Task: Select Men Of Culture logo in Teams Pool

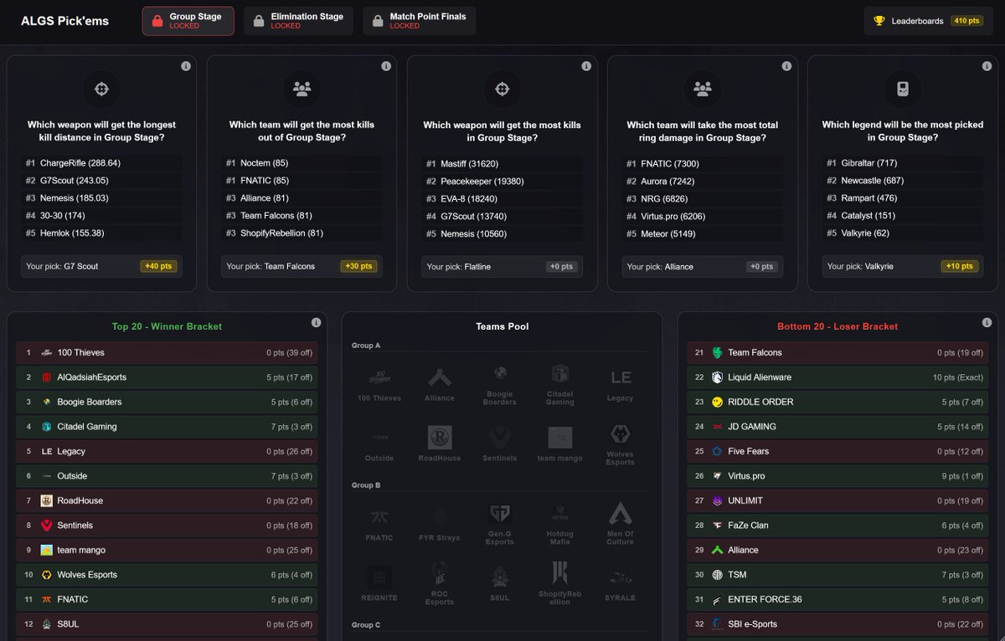Action: [x=621, y=514]
